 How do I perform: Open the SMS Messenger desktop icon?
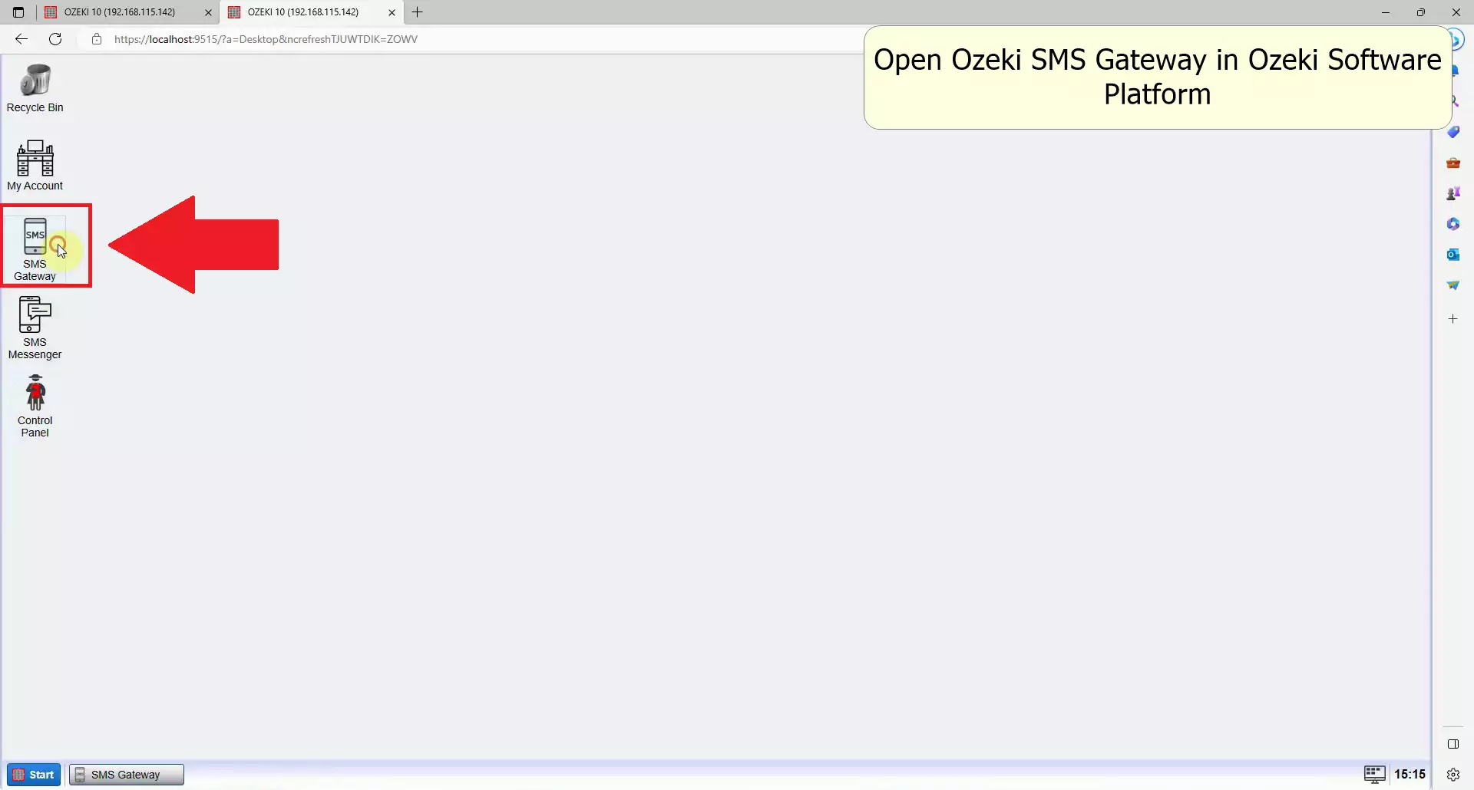(35, 328)
